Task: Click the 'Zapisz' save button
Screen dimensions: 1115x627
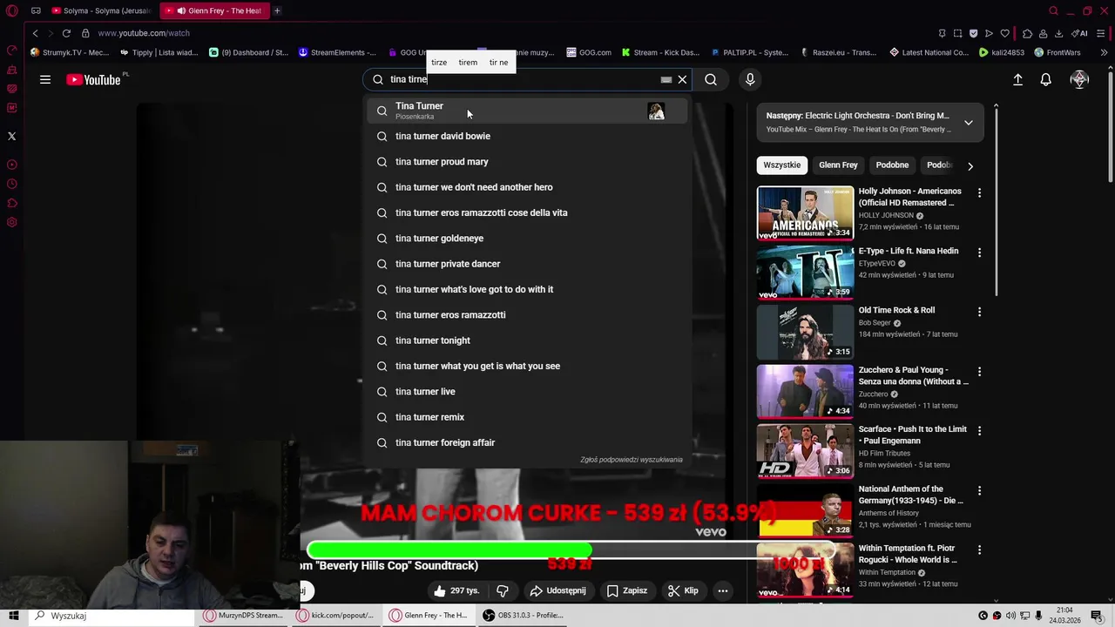Action: [627, 590]
